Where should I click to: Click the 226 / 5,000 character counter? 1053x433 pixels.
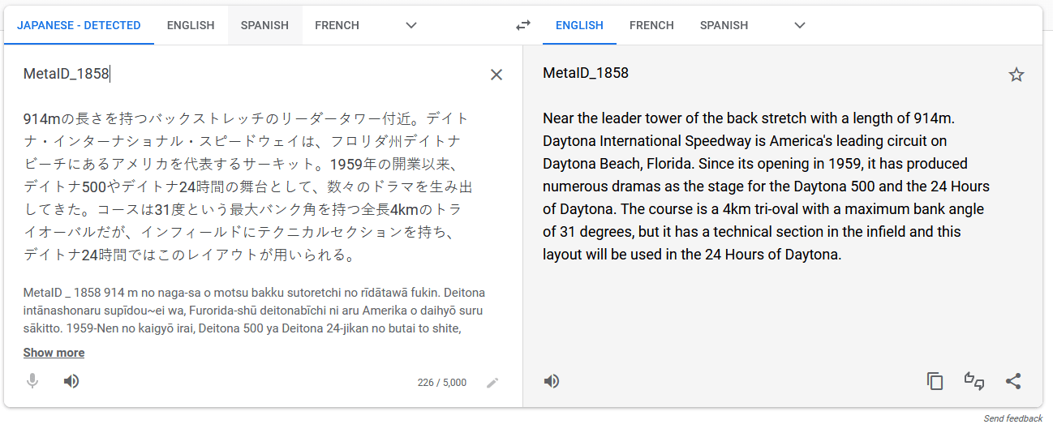point(441,383)
